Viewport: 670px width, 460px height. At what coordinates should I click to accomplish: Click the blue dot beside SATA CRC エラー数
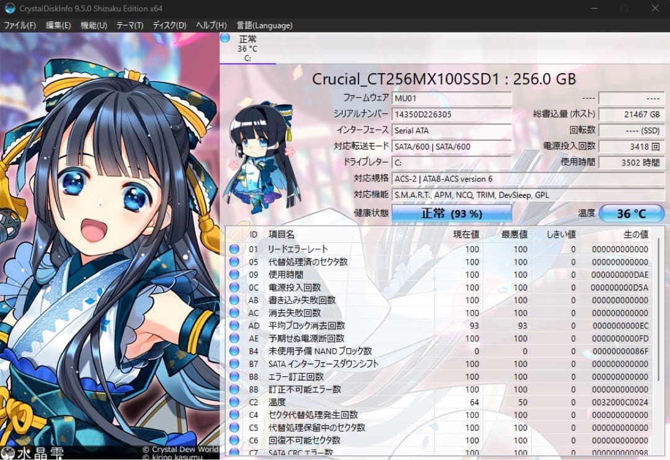[x=234, y=453]
